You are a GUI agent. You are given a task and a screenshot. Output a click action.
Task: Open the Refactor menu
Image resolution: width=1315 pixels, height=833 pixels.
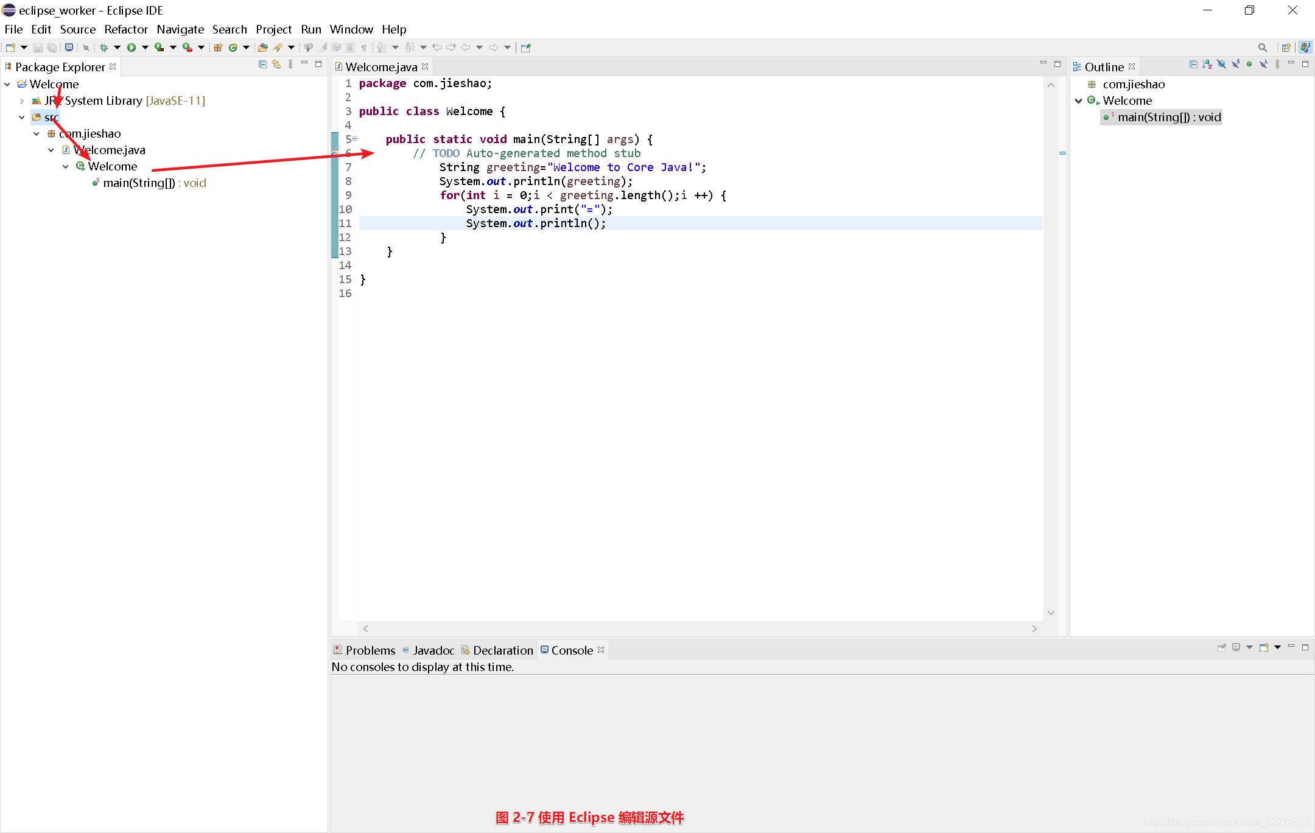coord(126,29)
